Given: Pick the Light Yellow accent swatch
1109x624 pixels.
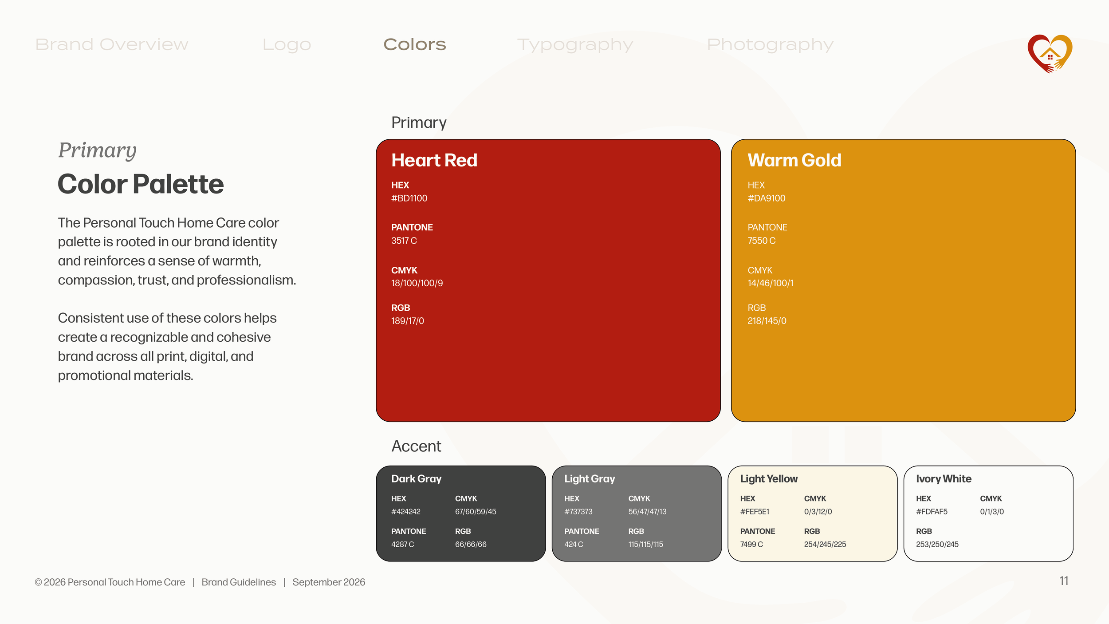Looking at the screenshot, I should coord(813,513).
